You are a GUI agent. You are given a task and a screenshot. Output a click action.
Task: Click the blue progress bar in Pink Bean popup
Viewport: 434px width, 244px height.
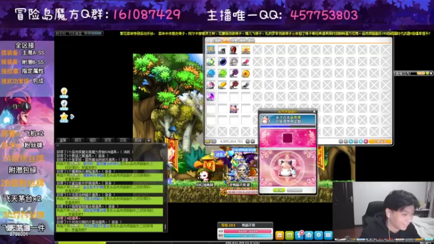pyautogui.click(x=288, y=126)
